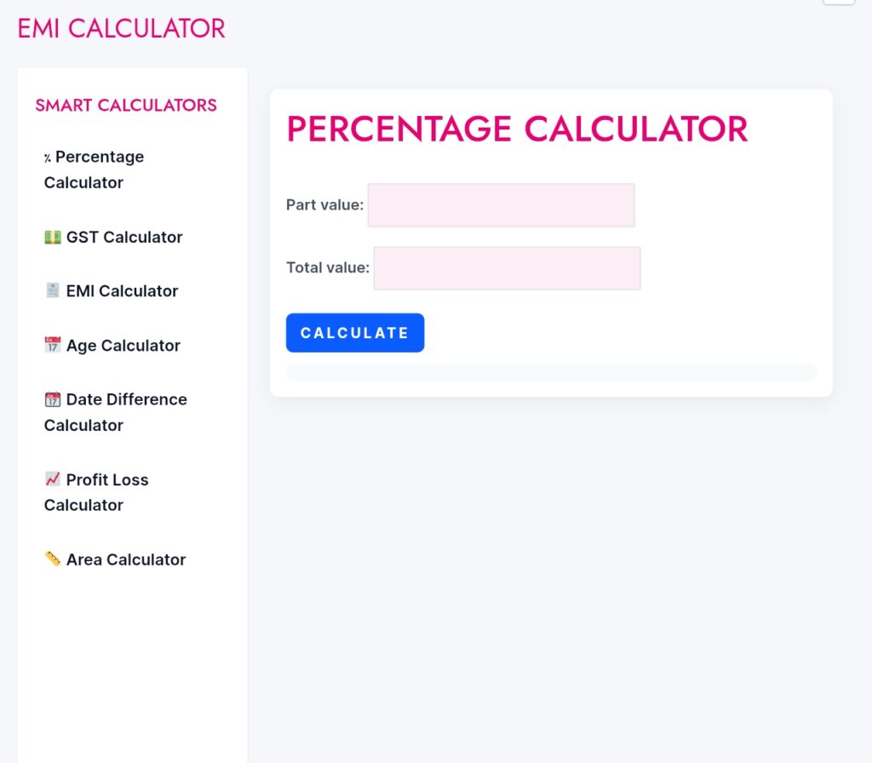872x763 pixels.
Task: Click the Smart Calculators sidebar heading
Action: (x=126, y=105)
